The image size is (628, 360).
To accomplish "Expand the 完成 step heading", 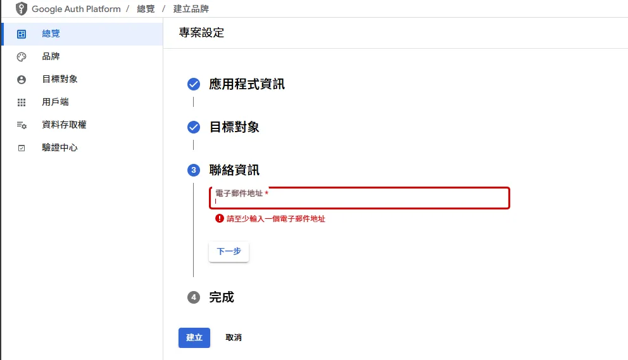I will click(222, 297).
